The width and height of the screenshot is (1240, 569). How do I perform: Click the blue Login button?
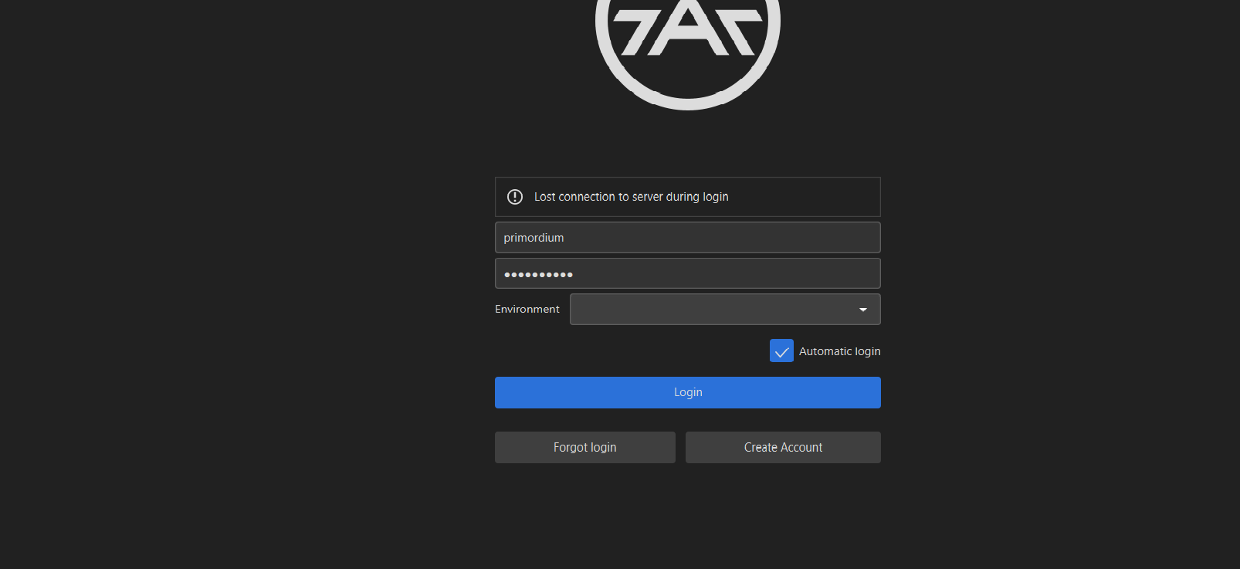[687, 392]
